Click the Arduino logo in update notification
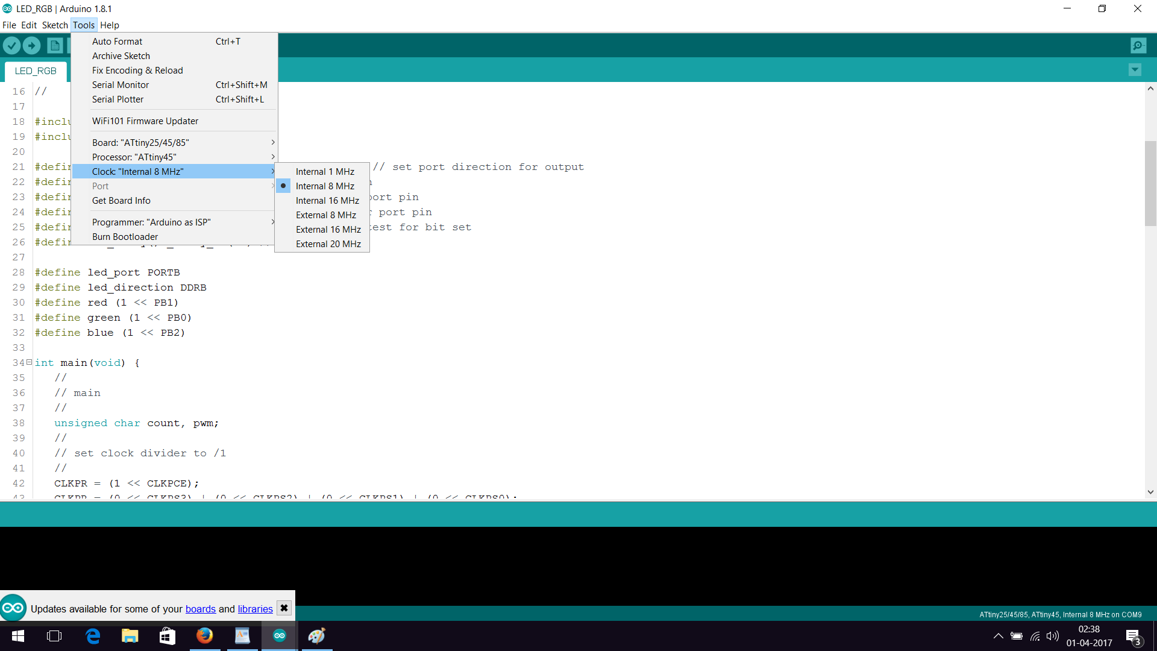 (x=13, y=608)
